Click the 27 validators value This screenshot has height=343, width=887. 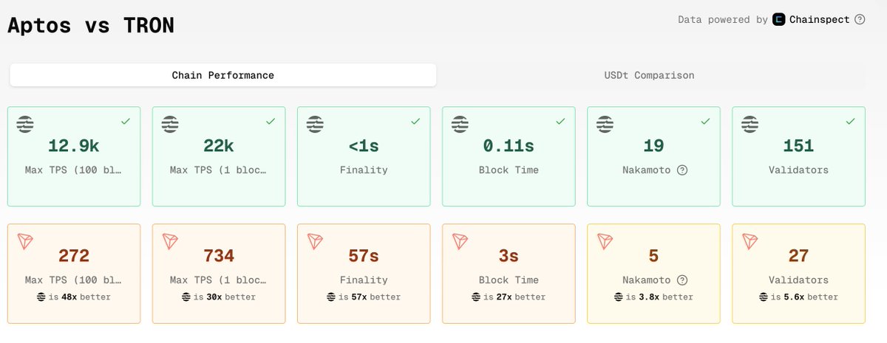tap(798, 256)
